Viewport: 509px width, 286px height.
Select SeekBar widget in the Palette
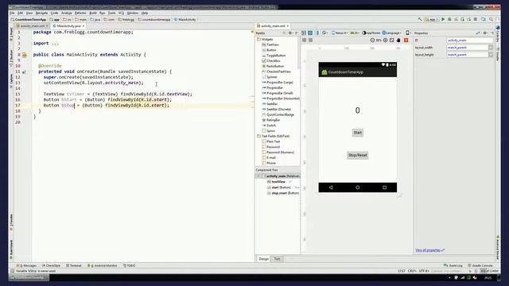tap(270, 104)
